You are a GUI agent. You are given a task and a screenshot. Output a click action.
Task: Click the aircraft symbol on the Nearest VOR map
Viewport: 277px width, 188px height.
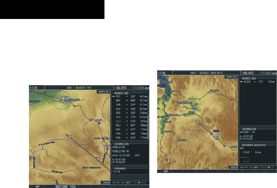(x=69, y=137)
